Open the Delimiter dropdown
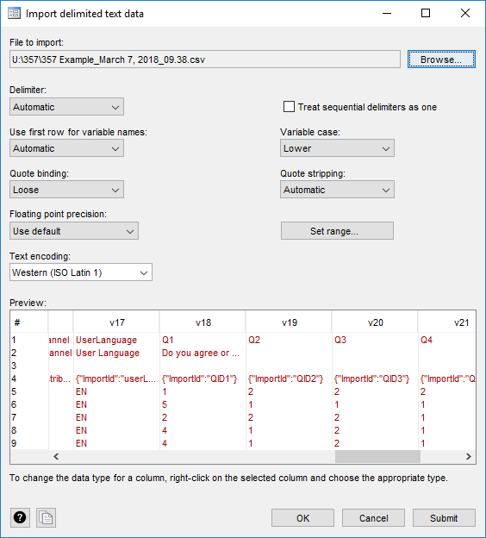This screenshot has width=486, height=538. (x=66, y=107)
